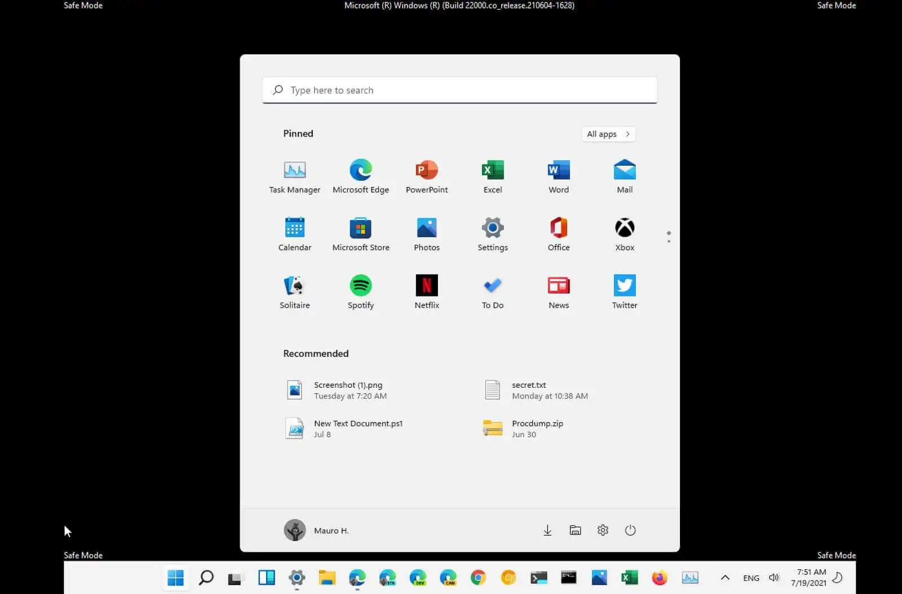
Task: Open the Photos app
Action: pyautogui.click(x=426, y=233)
